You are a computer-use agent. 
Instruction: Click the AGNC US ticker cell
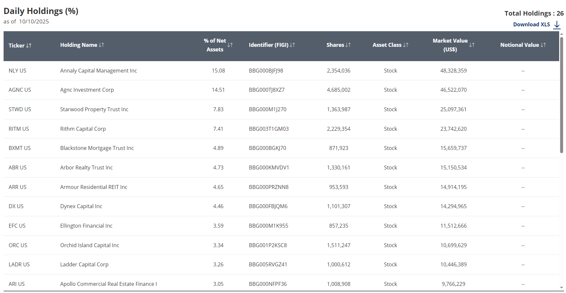click(x=20, y=90)
